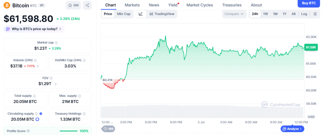The image size is (324, 135).
Task: Click info icon beside Max. supply
Action: [79, 96]
